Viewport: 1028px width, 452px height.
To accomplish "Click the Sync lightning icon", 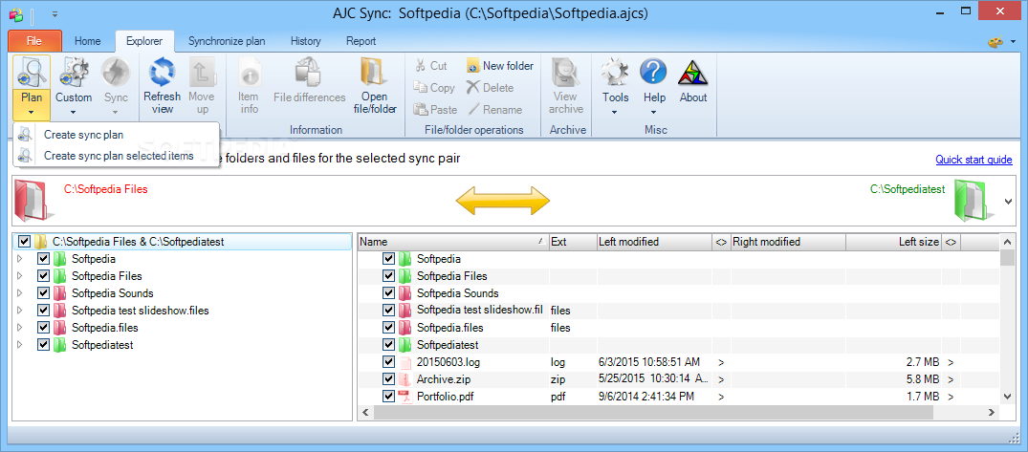I will [116, 73].
